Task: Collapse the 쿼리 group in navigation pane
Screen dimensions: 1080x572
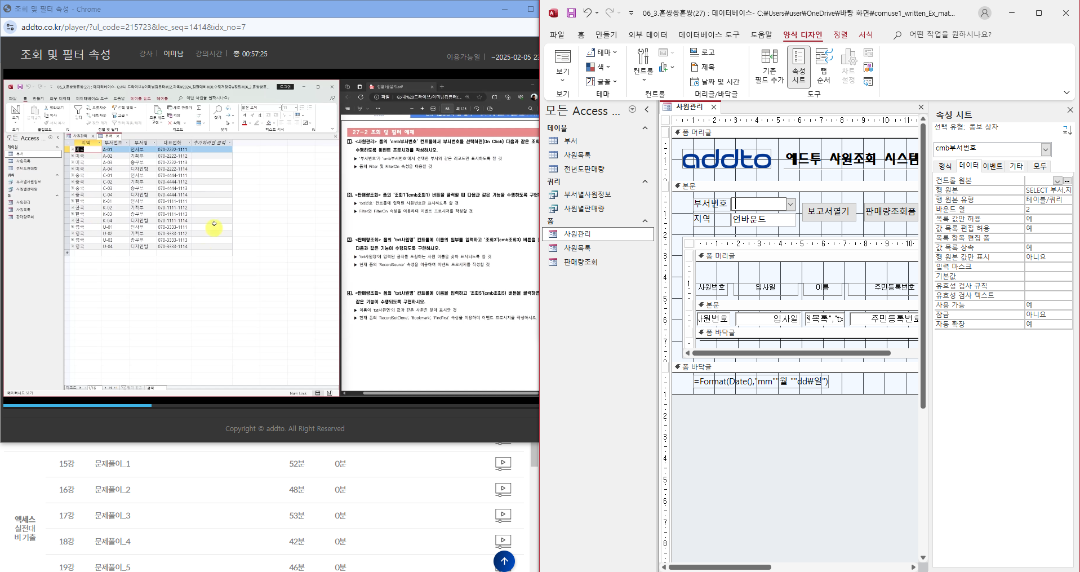Action: point(645,181)
